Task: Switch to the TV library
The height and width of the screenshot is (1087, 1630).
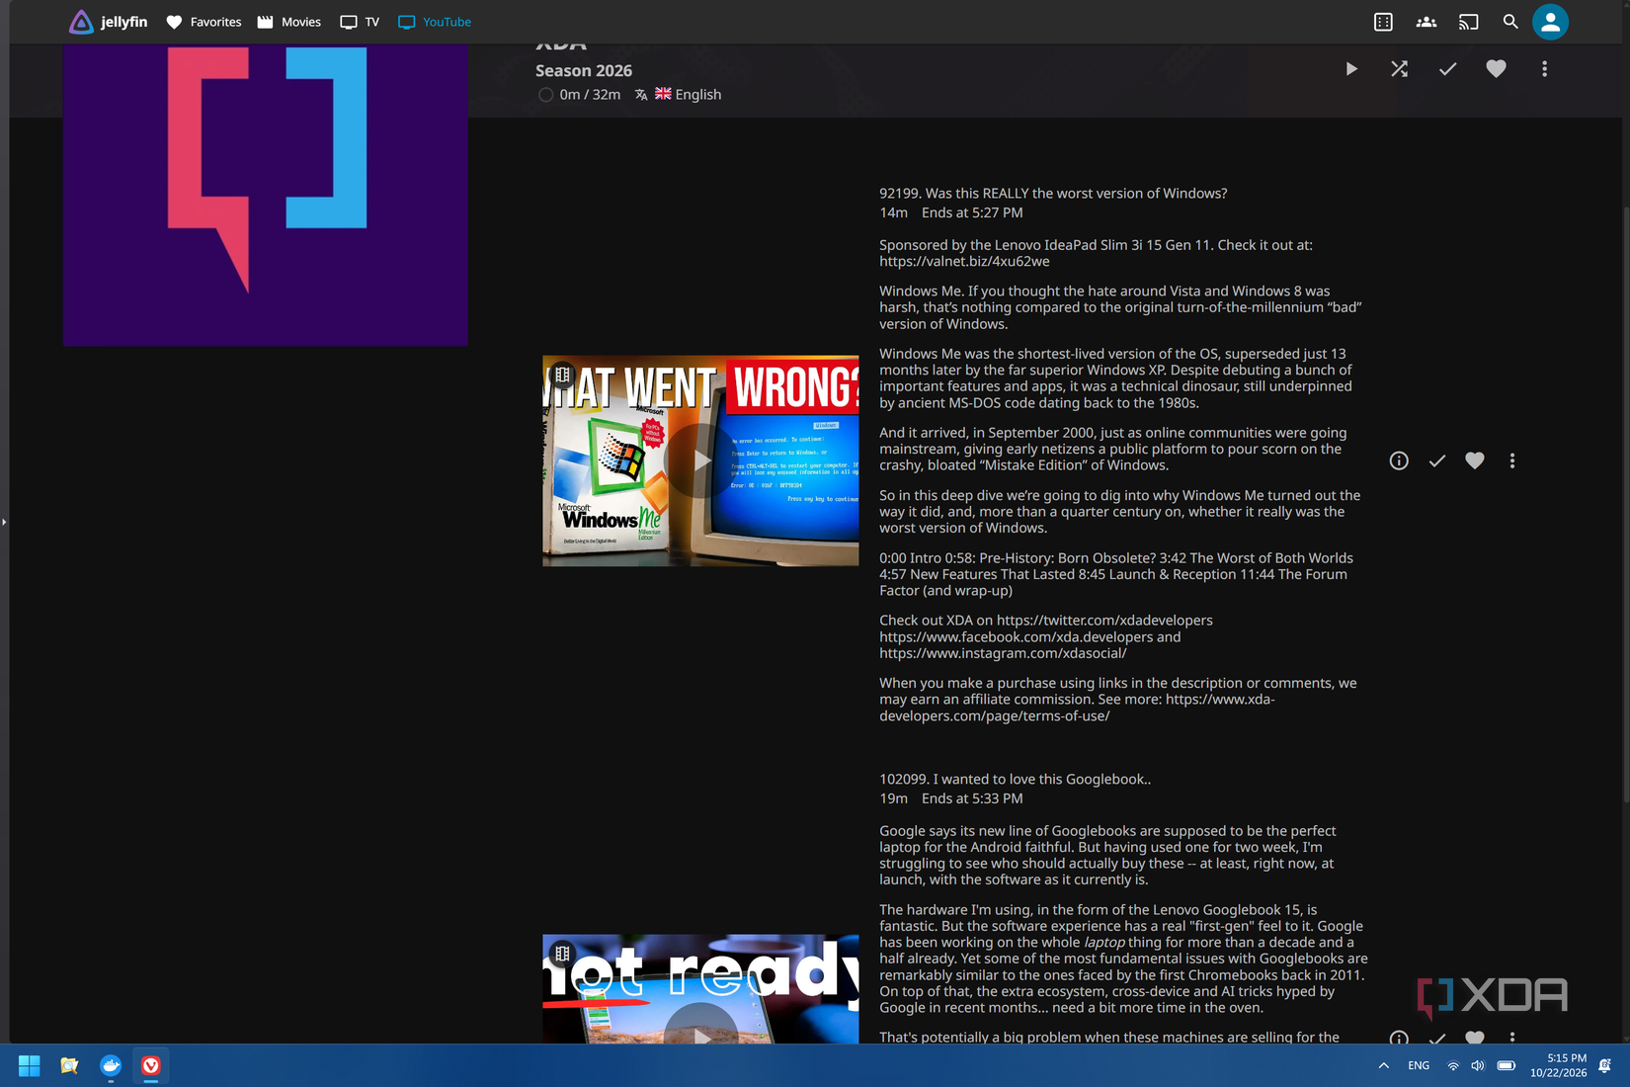Action: 360,22
